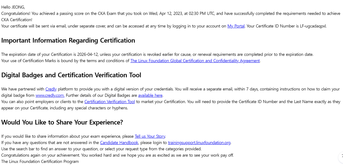This screenshot has width=343, height=165.
Task: Open the Candidate Handbook link
Action: point(119,143)
